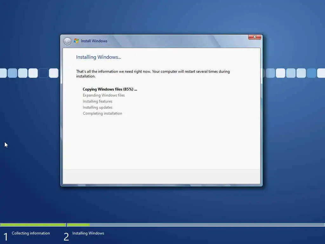Viewport: 325px width, 244px height.
Task: Click Copying Windows files (85%) status line
Action: [x=110, y=89]
